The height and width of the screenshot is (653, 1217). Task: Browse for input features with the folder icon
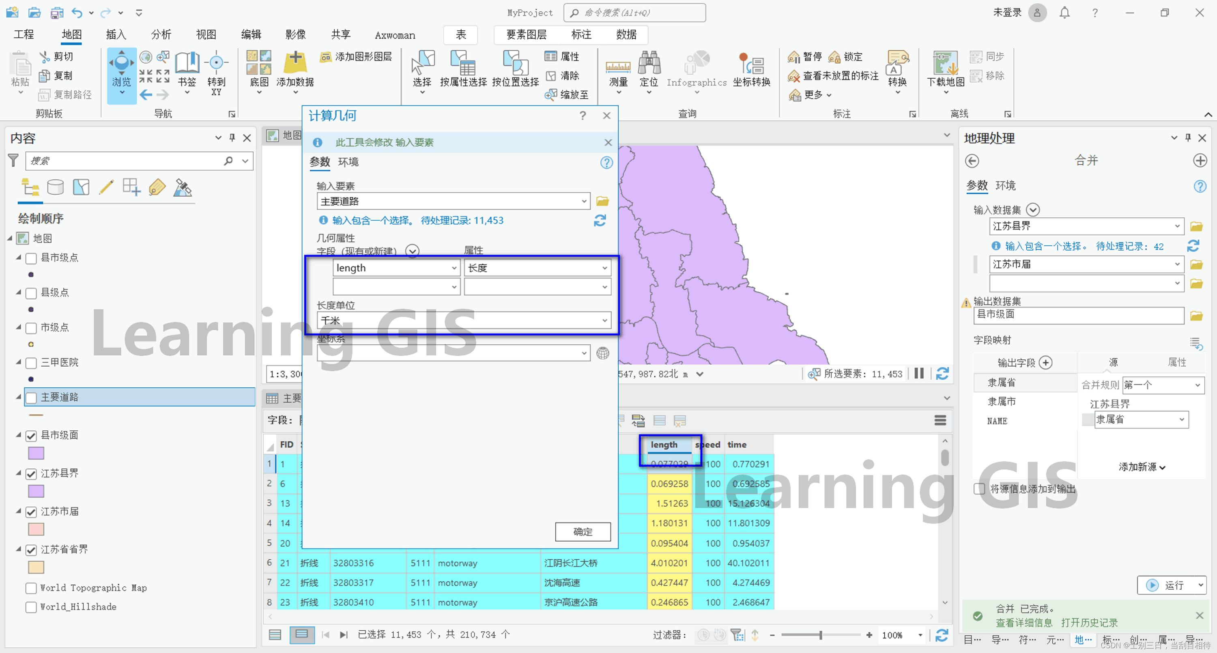(x=602, y=201)
